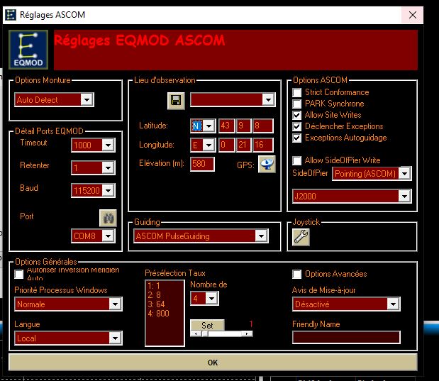The width and height of the screenshot is (439, 381).
Task: Click the binoculars port search icon
Action: point(108,218)
